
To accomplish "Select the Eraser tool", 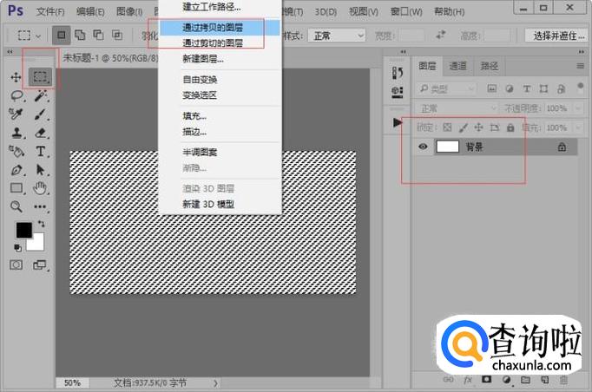I will [41, 133].
